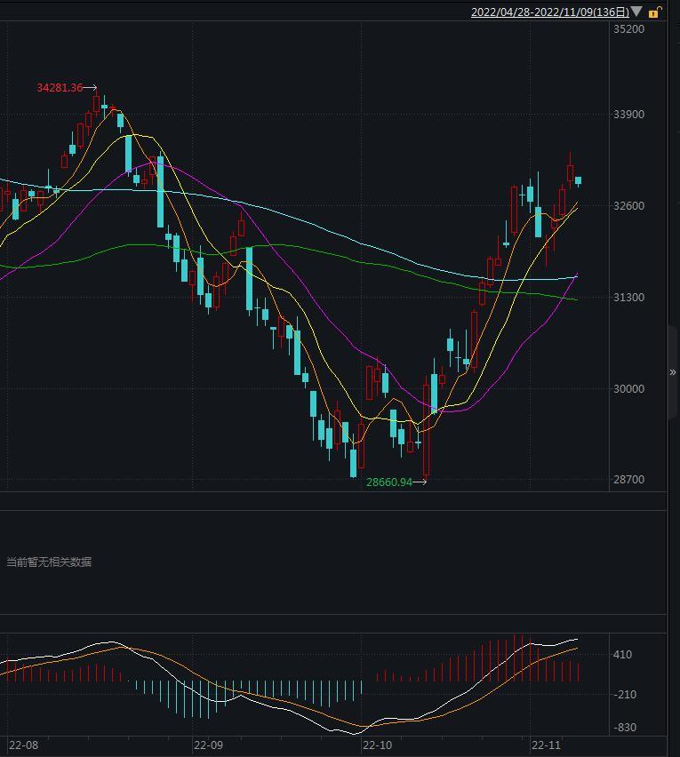680x757 pixels.
Task: Expand the right side panel chevron
Action: (673, 372)
